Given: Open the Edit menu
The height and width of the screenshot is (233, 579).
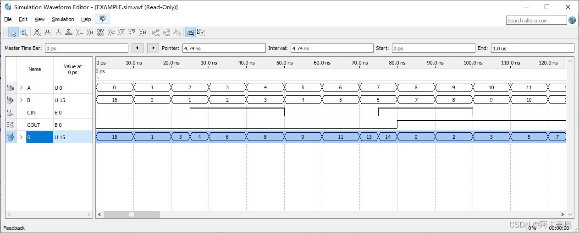Looking at the screenshot, I should point(23,19).
